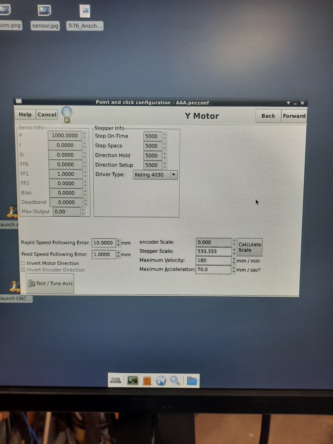The image size is (333, 444).
Task: Click the Calculate Scale button
Action: (249, 247)
